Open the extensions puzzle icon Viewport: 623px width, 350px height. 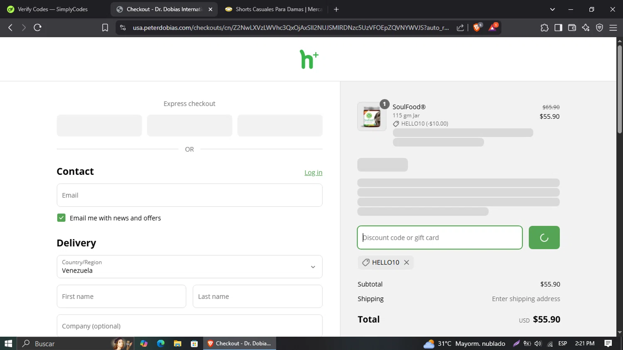(545, 27)
